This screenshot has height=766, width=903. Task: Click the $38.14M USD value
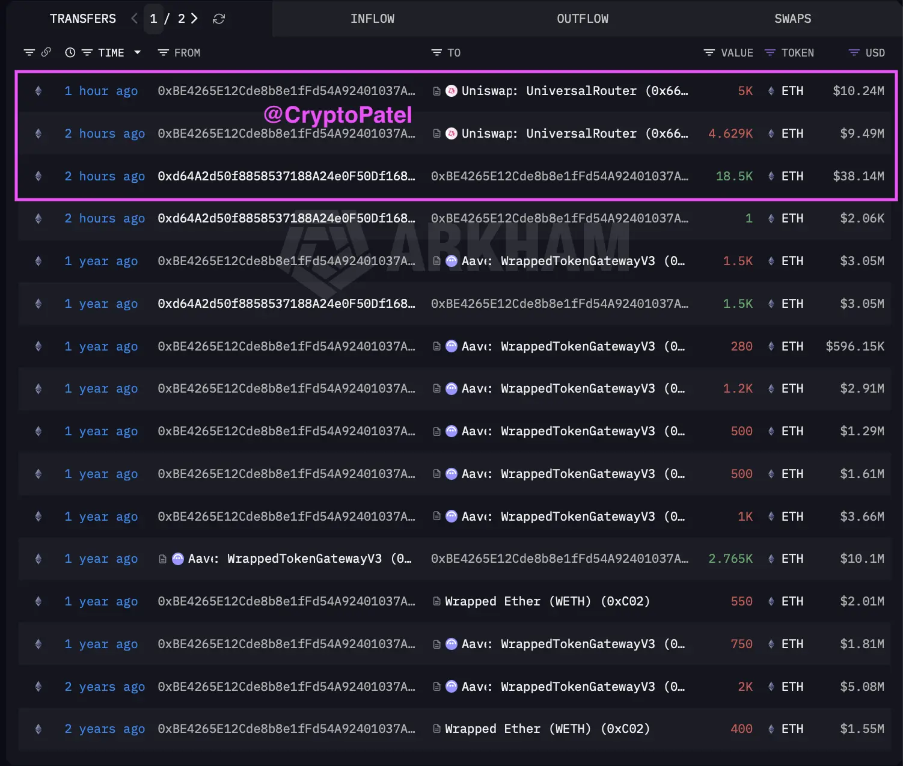[x=858, y=176]
